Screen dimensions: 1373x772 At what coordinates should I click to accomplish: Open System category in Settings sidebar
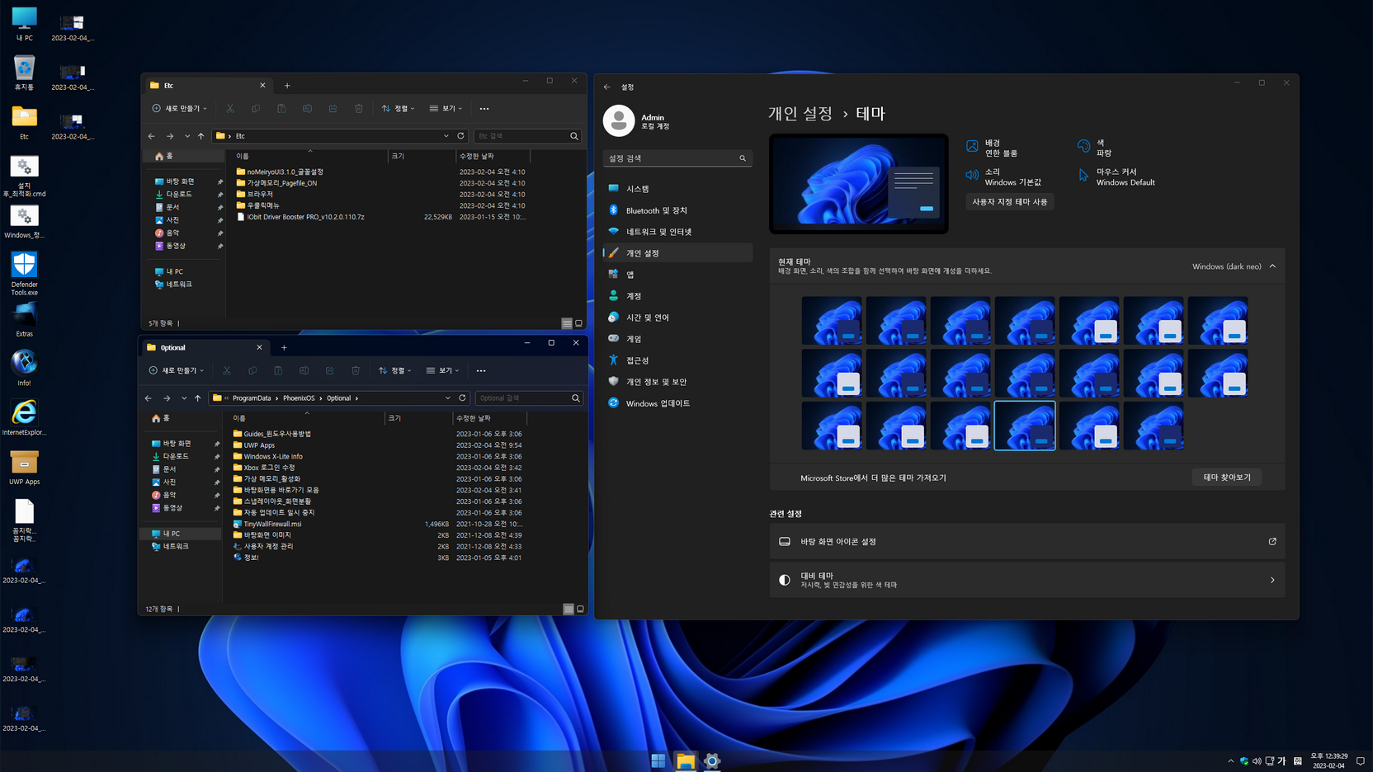pos(677,189)
